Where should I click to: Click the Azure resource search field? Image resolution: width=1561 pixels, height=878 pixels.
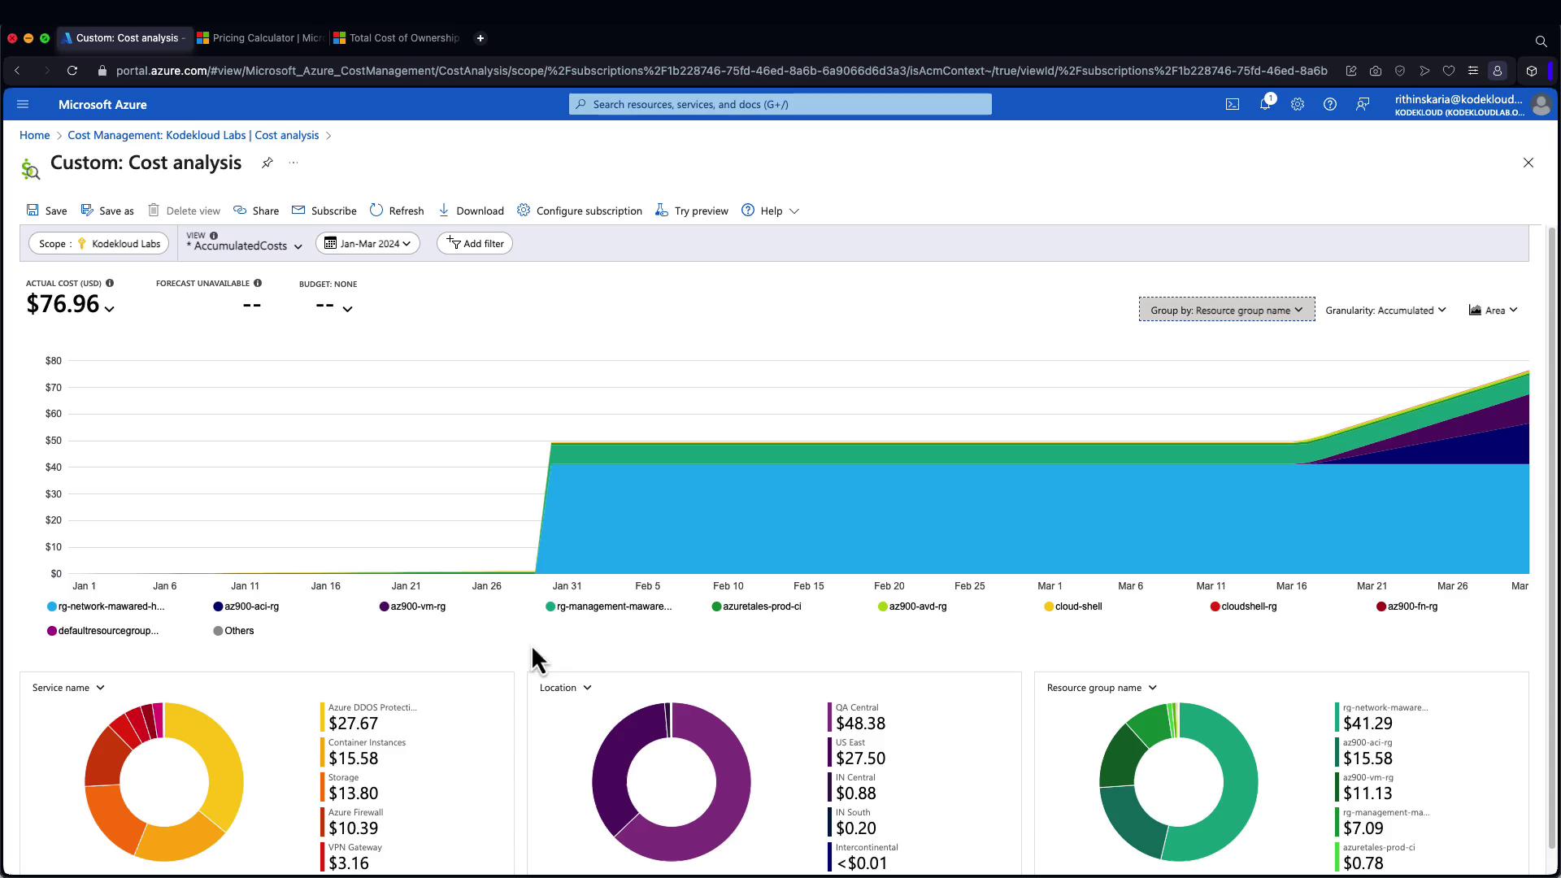[x=780, y=104]
